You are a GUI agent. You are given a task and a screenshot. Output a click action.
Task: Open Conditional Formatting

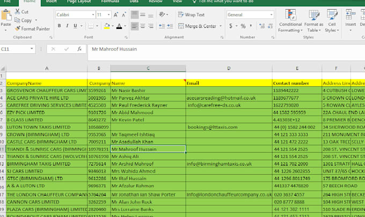coord(290,21)
